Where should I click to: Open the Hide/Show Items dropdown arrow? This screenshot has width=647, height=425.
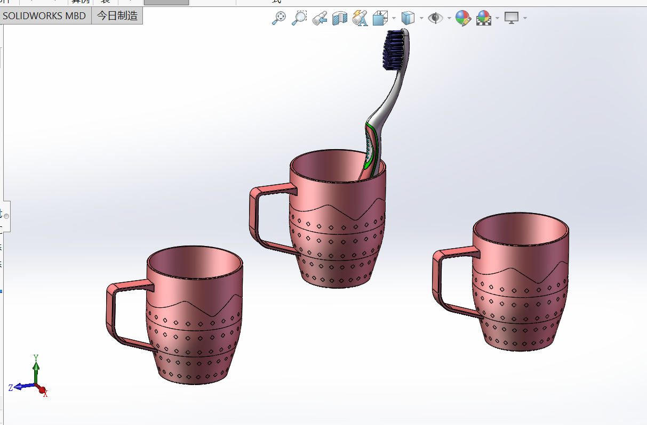click(x=449, y=18)
